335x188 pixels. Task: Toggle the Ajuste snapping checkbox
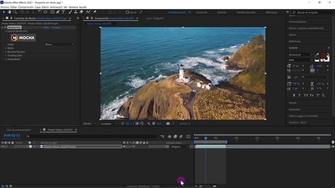pyautogui.click(x=127, y=13)
